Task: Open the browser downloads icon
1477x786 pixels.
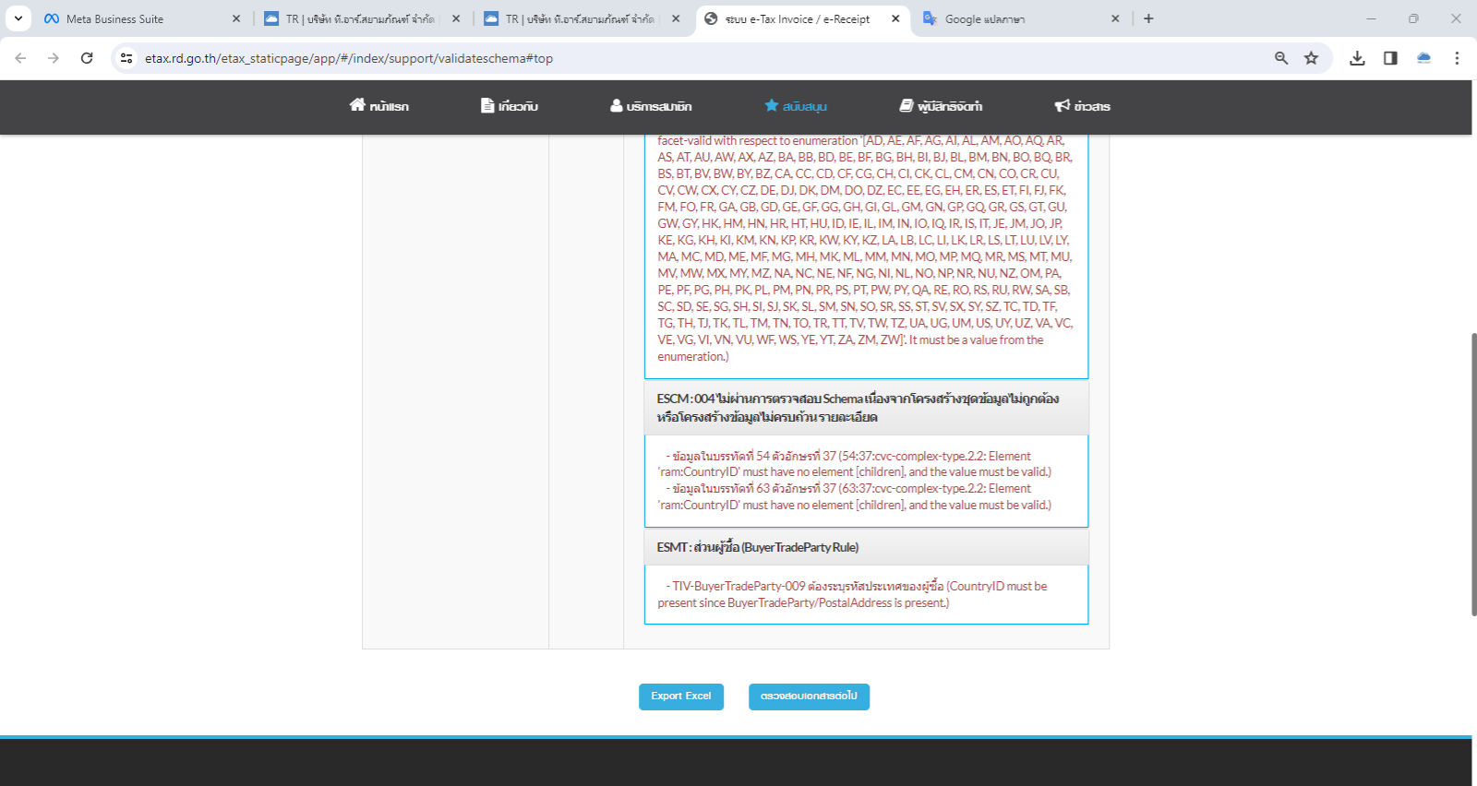Action: (1357, 58)
